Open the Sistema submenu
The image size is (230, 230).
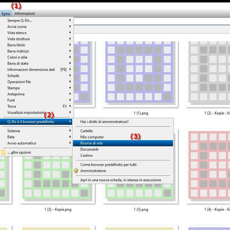(x=36, y=131)
